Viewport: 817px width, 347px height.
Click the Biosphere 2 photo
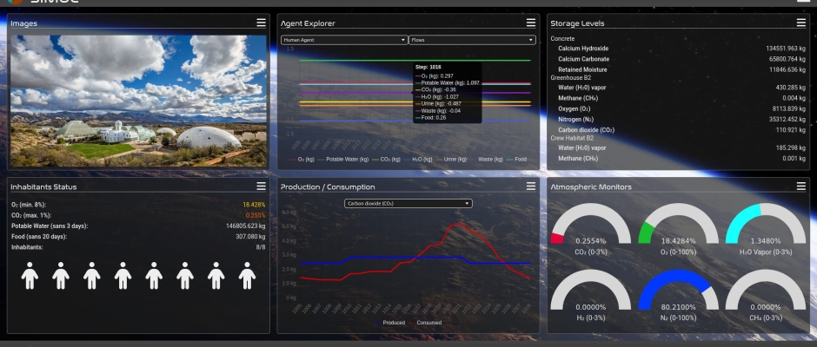[x=139, y=100]
